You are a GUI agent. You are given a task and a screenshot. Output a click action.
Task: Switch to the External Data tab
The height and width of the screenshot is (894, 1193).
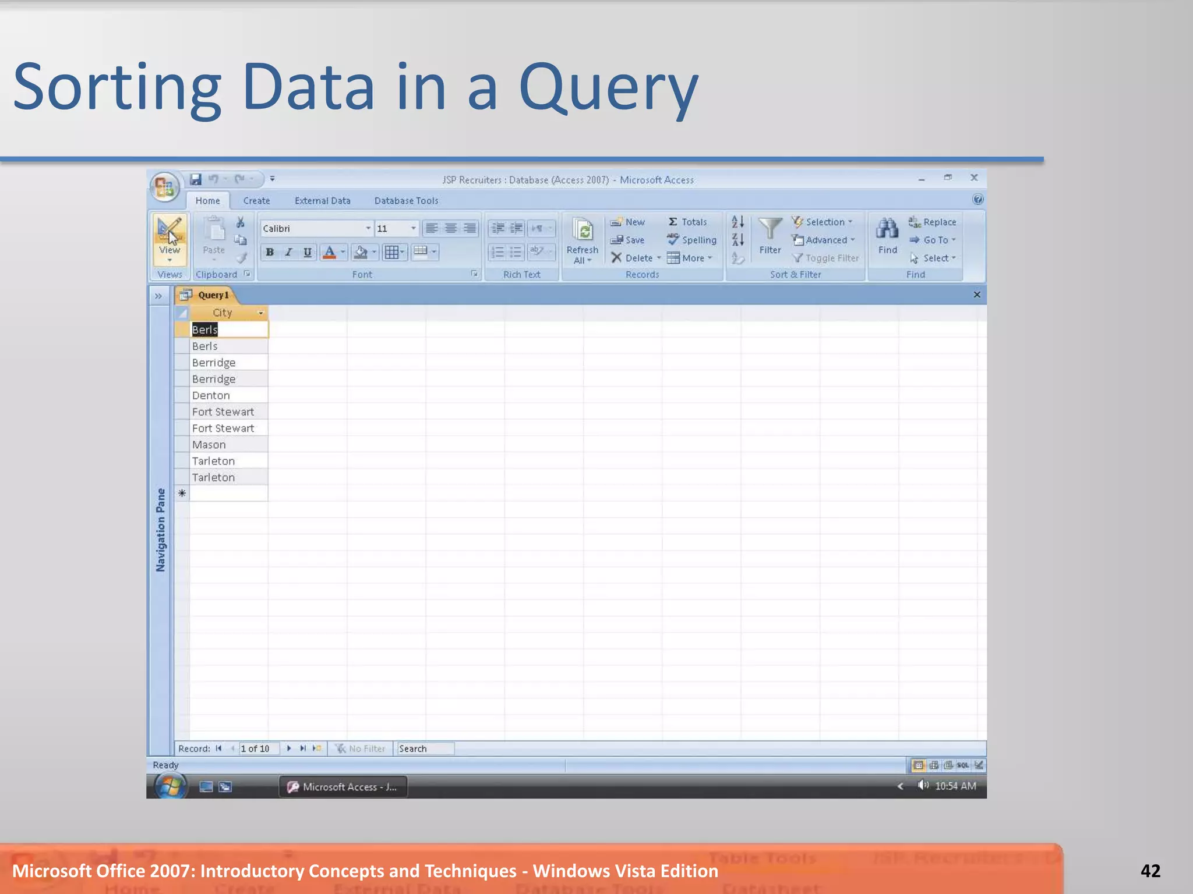322,201
